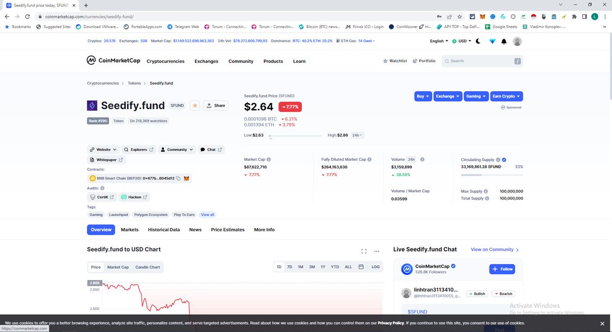Select the 1M chart range

301,267
